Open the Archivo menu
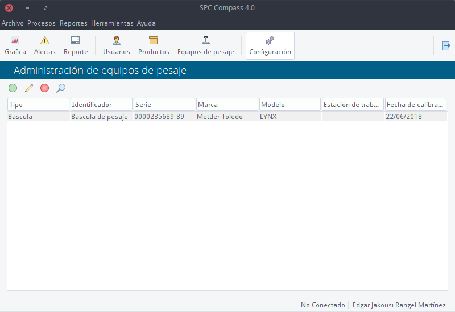The height and width of the screenshot is (312, 455). click(13, 23)
